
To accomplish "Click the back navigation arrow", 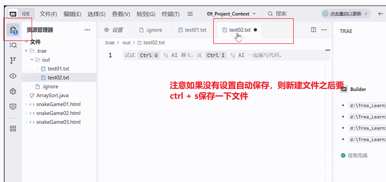I will coord(381,14).
